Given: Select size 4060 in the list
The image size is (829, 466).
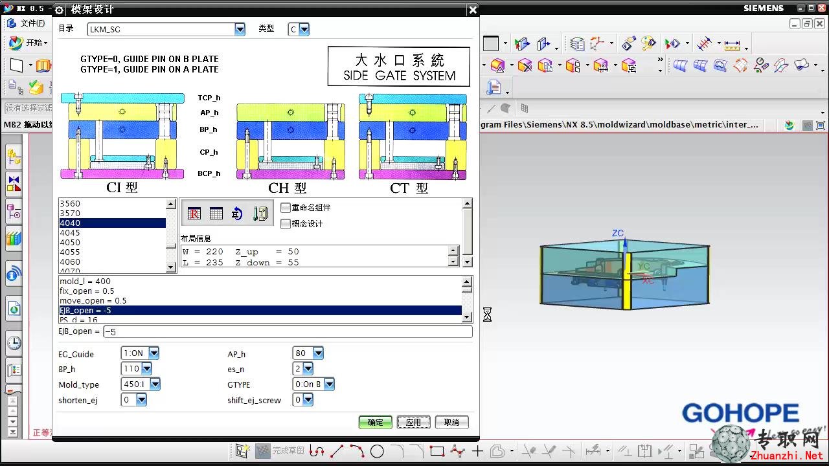Looking at the screenshot, I should [x=112, y=261].
